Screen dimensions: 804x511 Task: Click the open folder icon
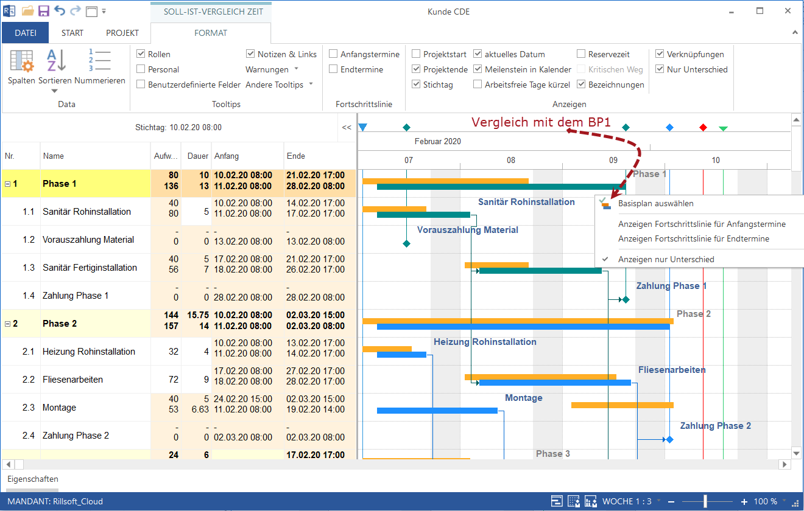27,11
